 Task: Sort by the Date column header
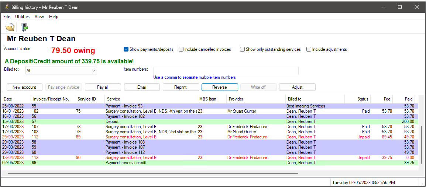click(16, 99)
